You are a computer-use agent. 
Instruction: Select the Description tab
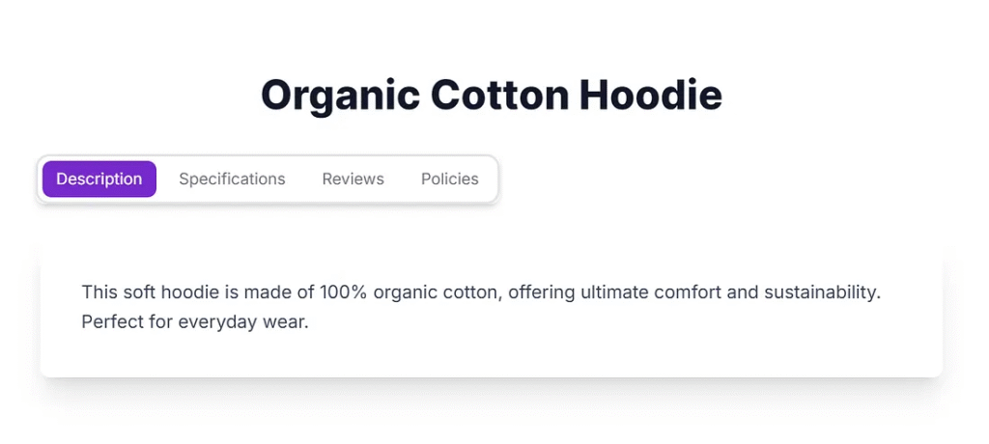(x=99, y=179)
